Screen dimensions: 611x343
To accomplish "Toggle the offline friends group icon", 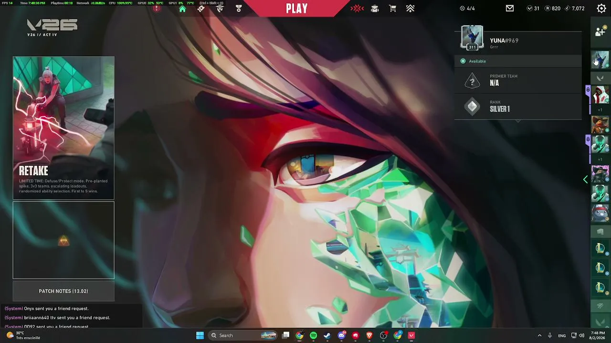I will [600, 306].
